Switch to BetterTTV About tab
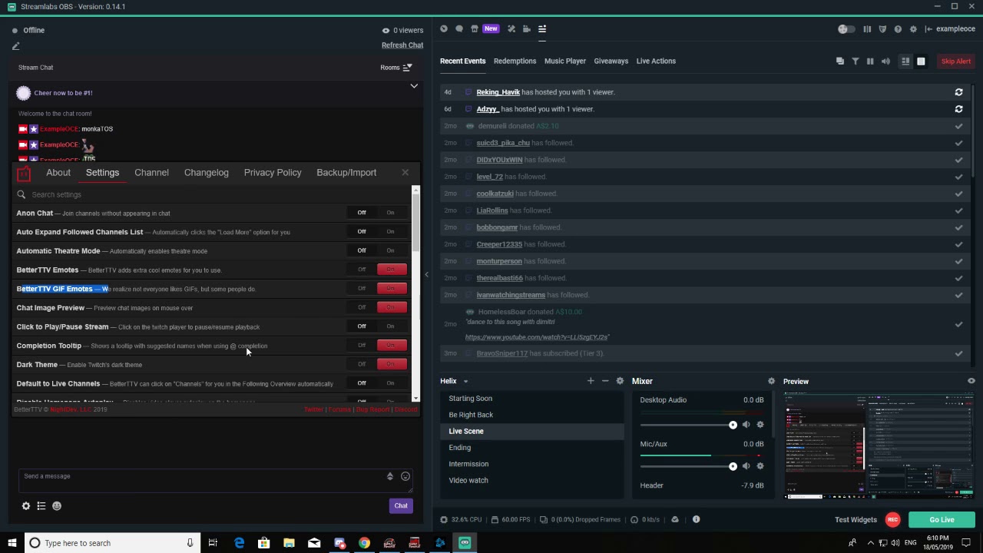This screenshot has height=553, width=983. click(58, 173)
